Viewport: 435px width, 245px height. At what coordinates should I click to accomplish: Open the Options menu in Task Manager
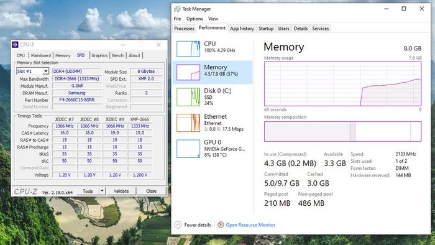195,19
